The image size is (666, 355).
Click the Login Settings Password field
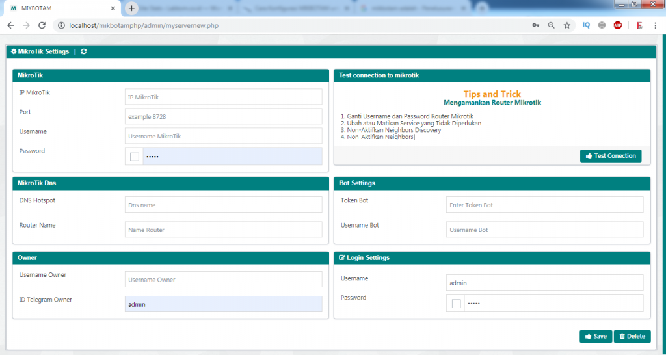[554, 303]
